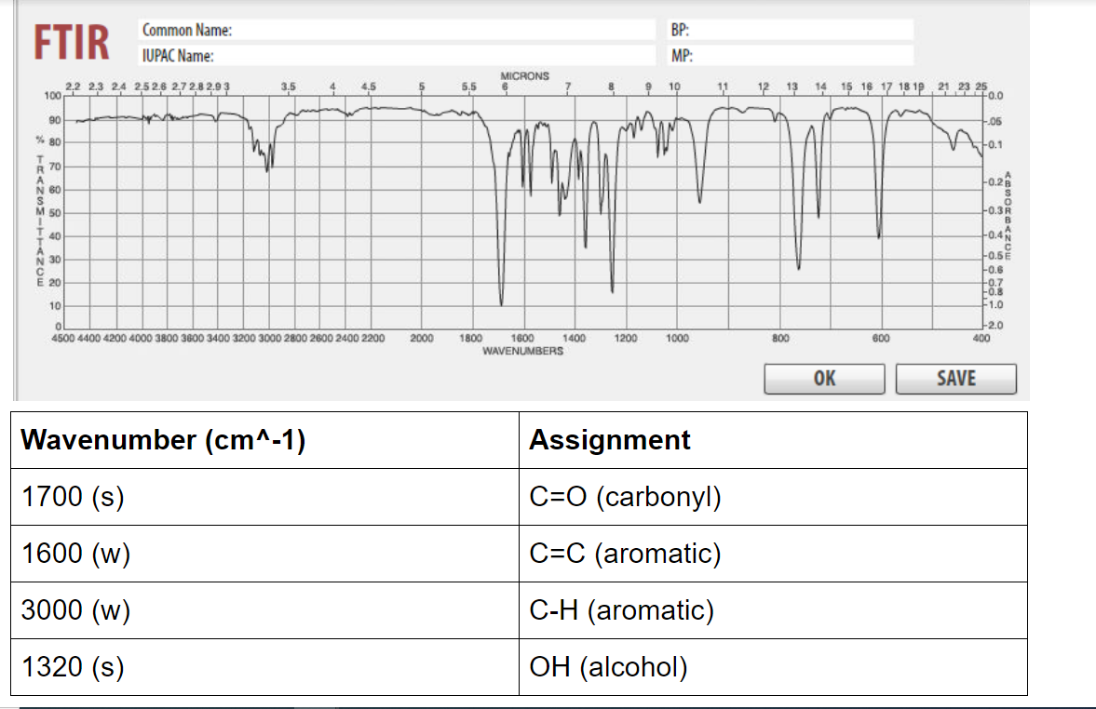Viewport: 1096px width, 709px height.
Task: Click the 800 wavenumber axis tick label
Action: click(x=780, y=338)
